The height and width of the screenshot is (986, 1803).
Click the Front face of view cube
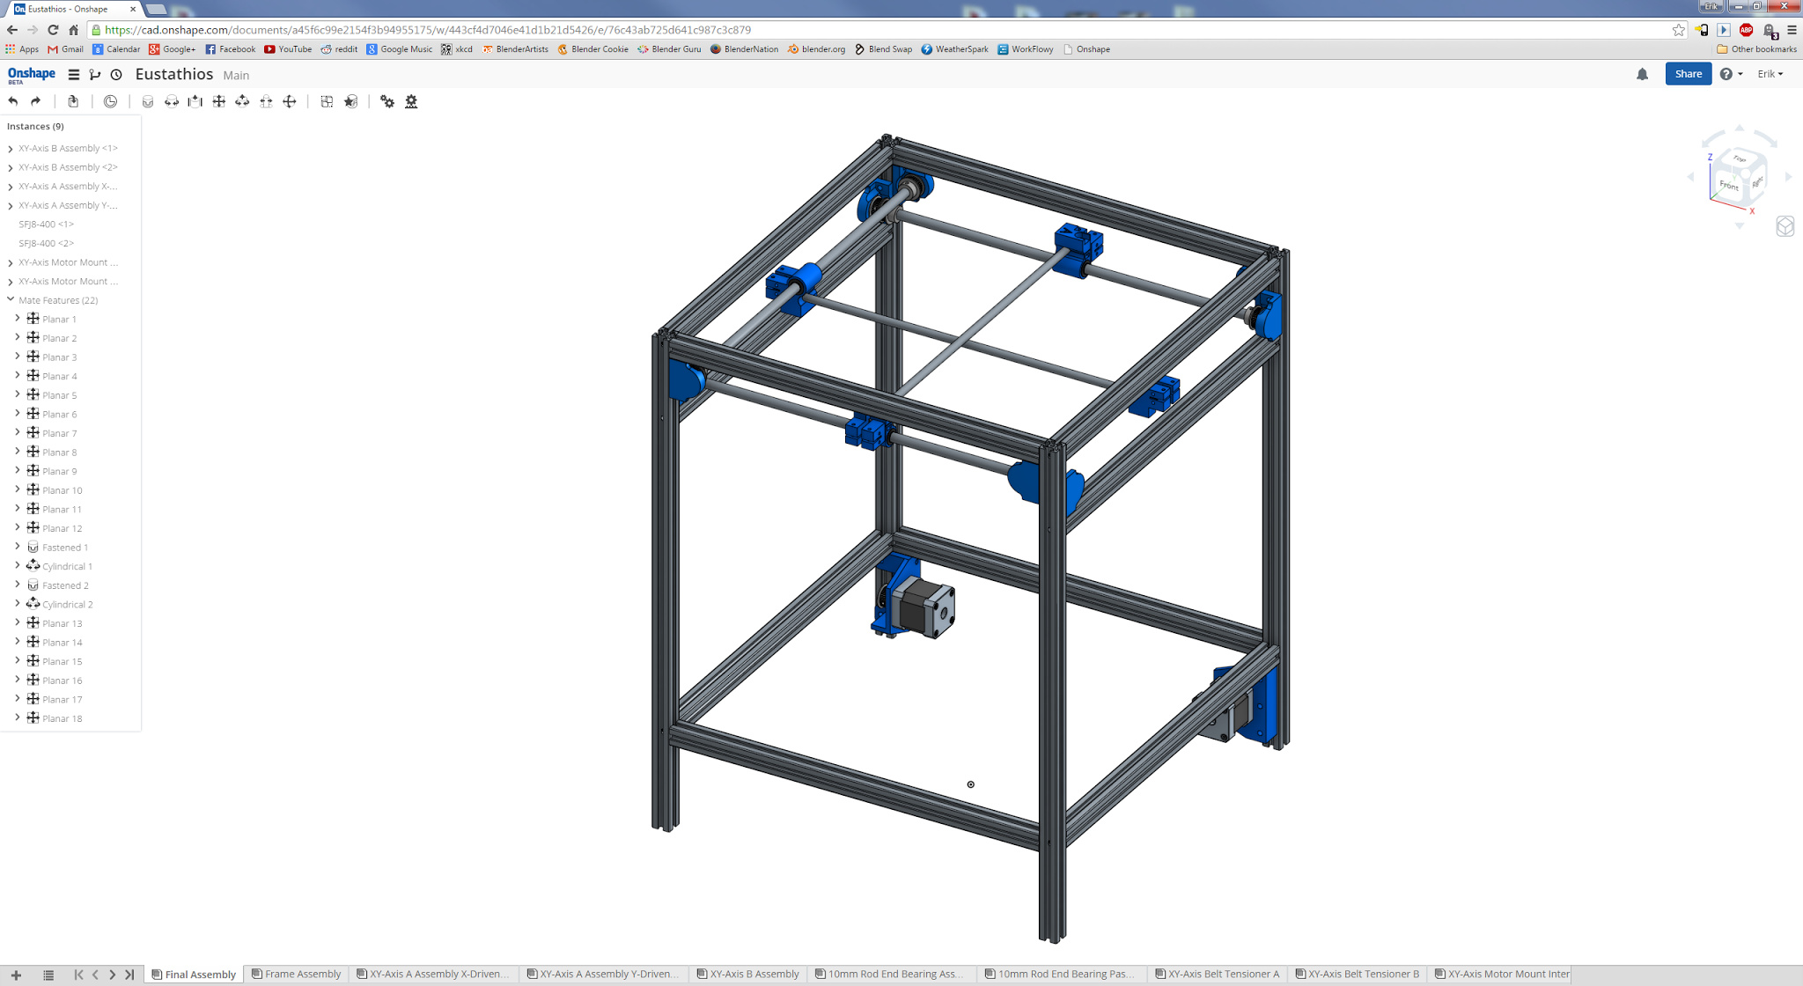pyautogui.click(x=1728, y=186)
